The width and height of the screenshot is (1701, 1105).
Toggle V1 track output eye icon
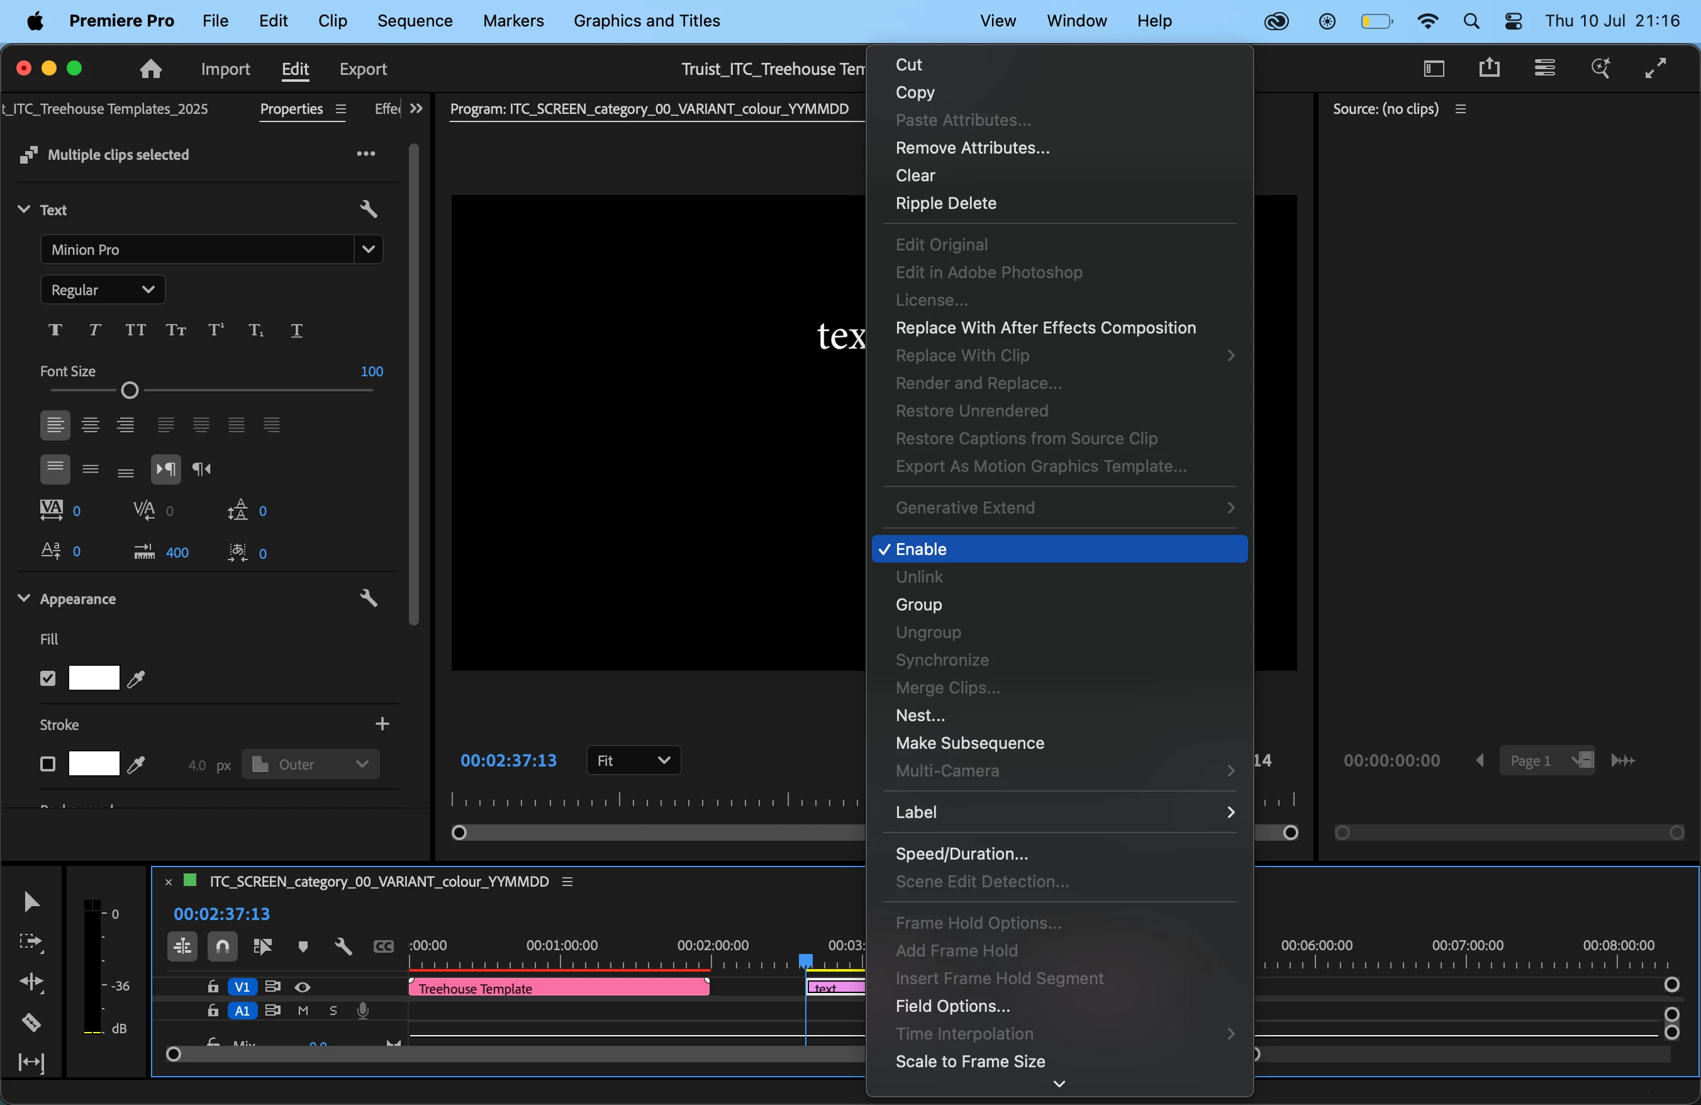coord(303,987)
